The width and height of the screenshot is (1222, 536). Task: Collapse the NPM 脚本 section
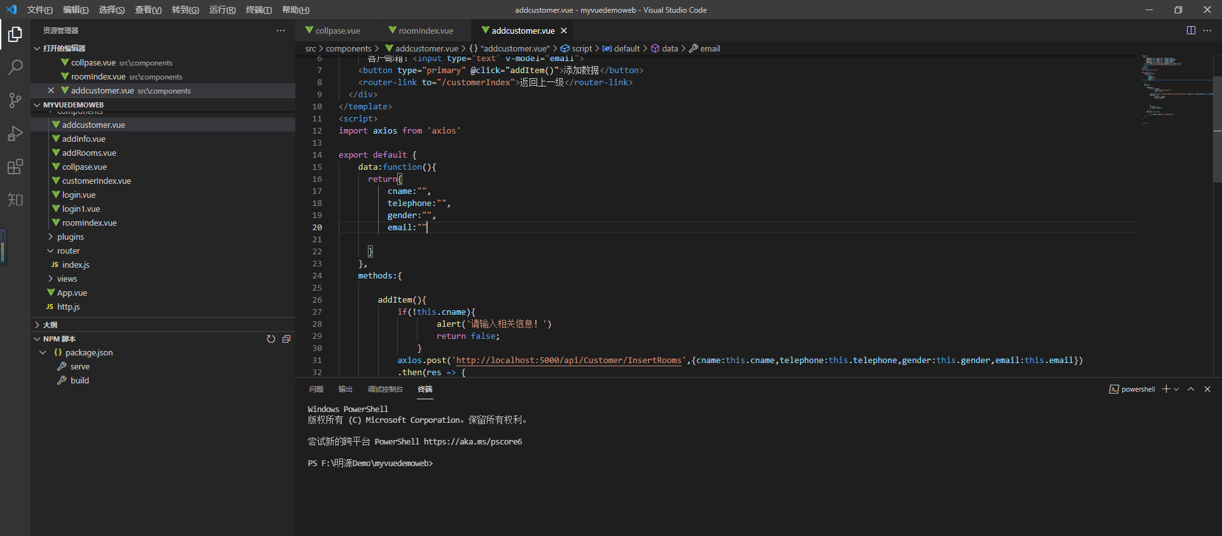coord(37,339)
